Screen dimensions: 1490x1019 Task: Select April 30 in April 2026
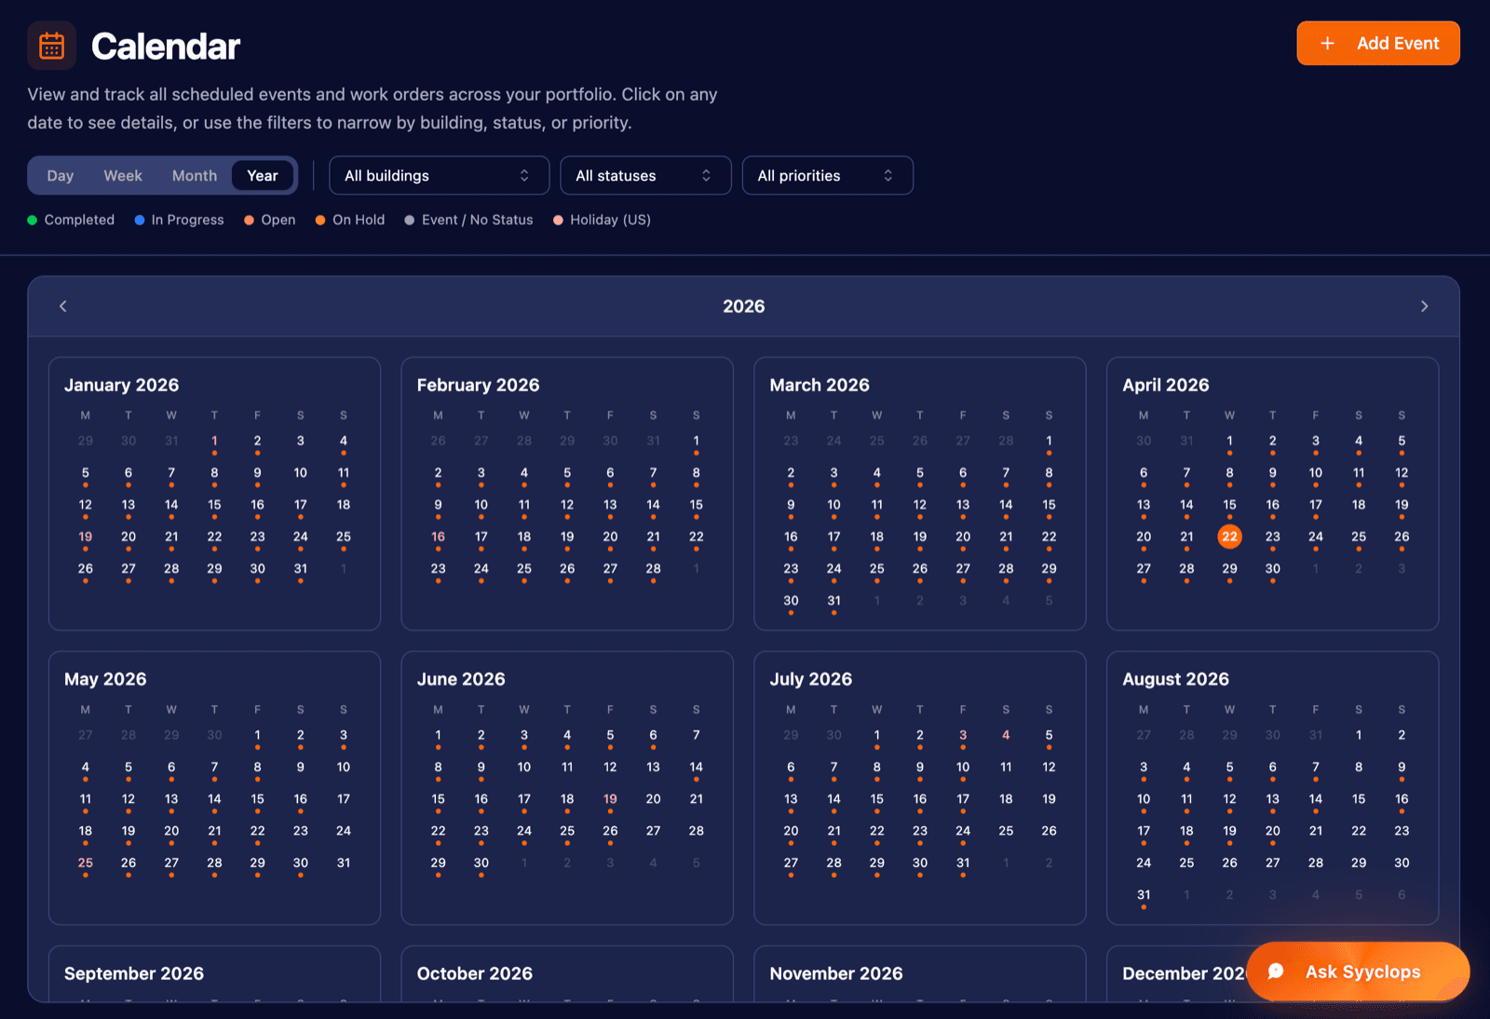[x=1272, y=569]
